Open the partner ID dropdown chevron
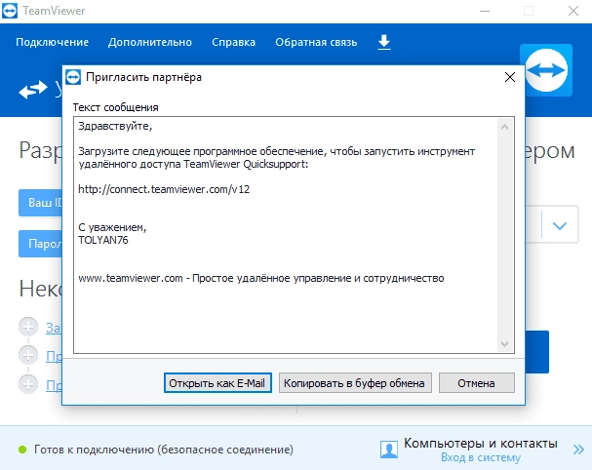The image size is (592, 470). coord(559,225)
